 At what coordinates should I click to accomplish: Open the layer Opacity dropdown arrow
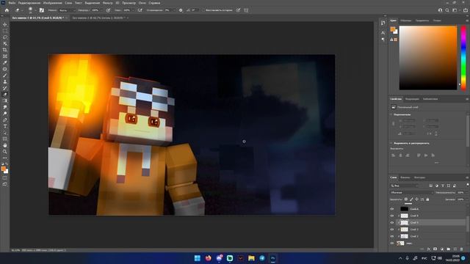(x=466, y=193)
